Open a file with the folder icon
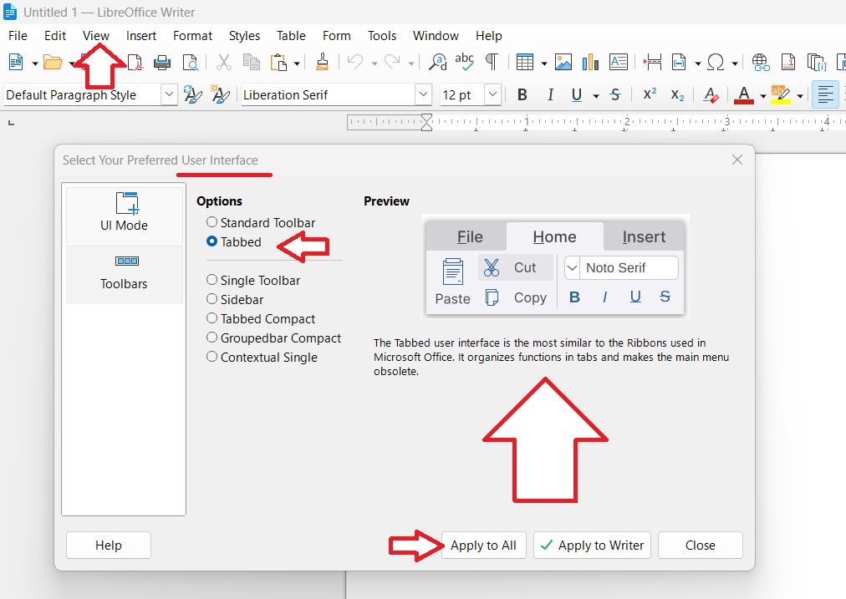Image resolution: width=846 pixels, height=599 pixels. point(53,62)
